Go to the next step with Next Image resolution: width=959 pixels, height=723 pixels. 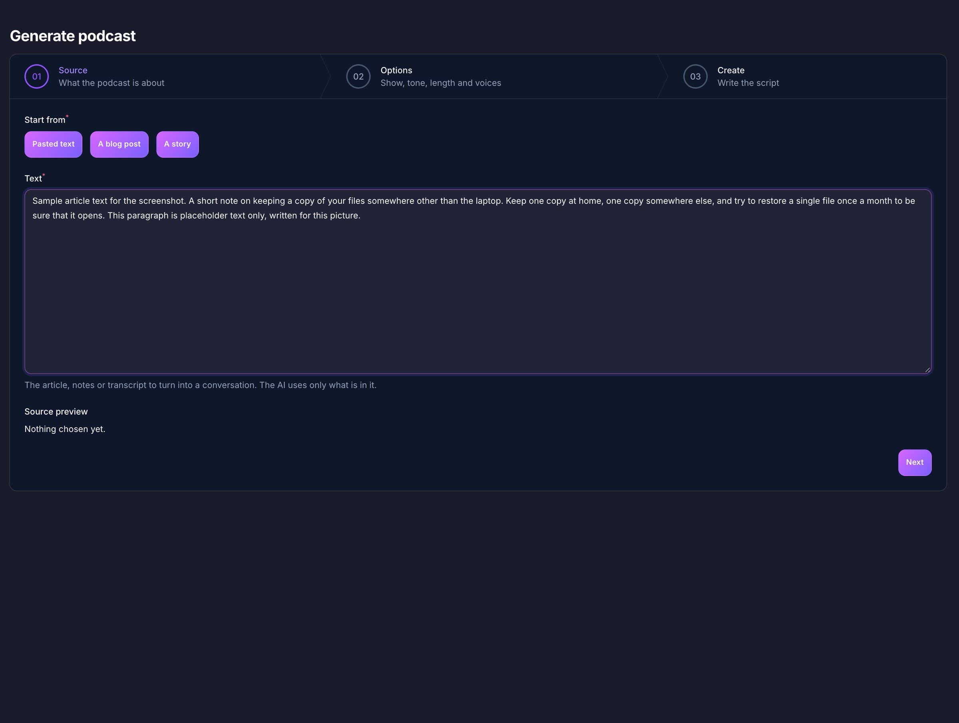point(915,463)
